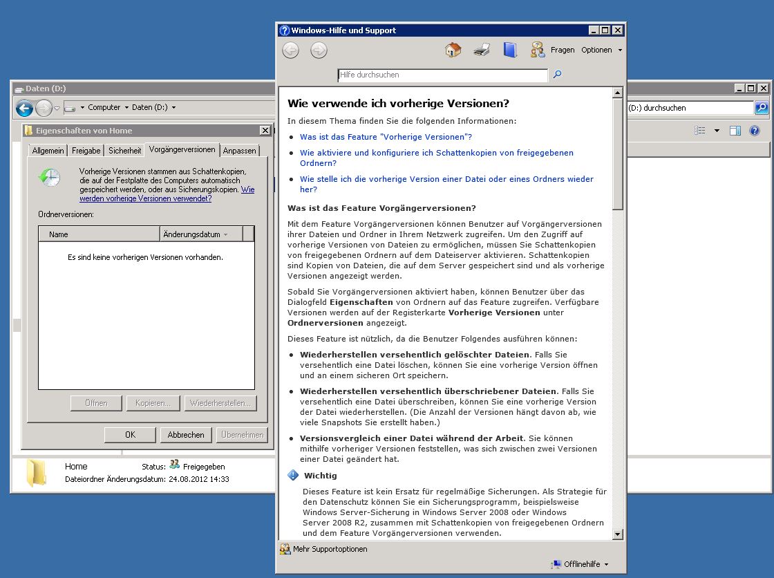Go forward in Windows Help

(319, 50)
